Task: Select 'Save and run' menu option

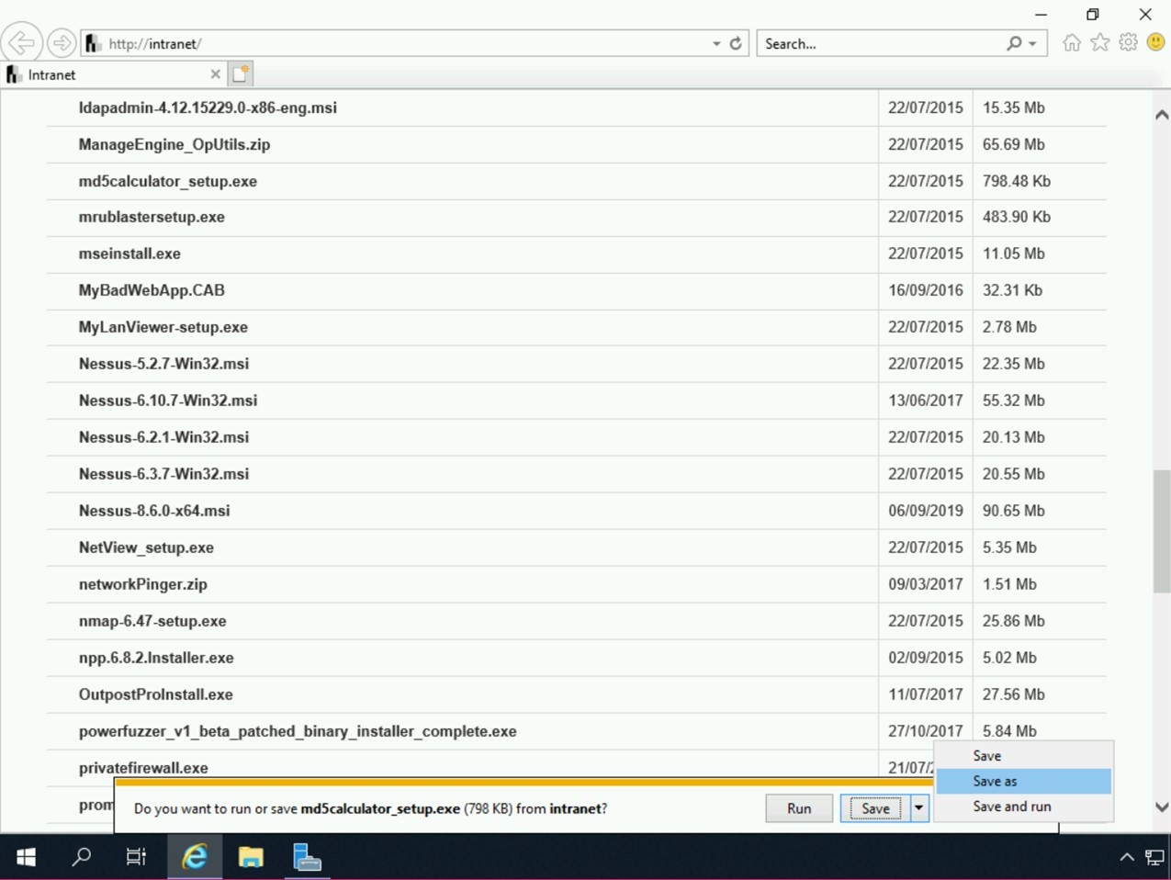Action: coord(1011,807)
